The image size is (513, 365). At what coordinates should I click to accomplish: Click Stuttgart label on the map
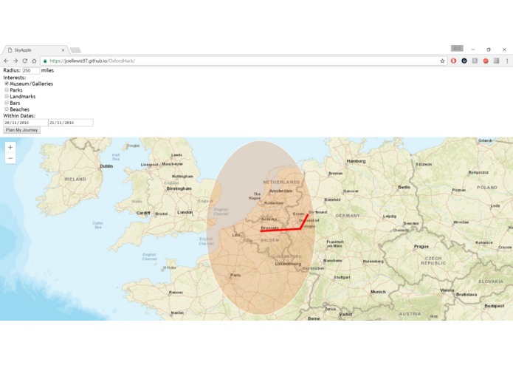342,277
